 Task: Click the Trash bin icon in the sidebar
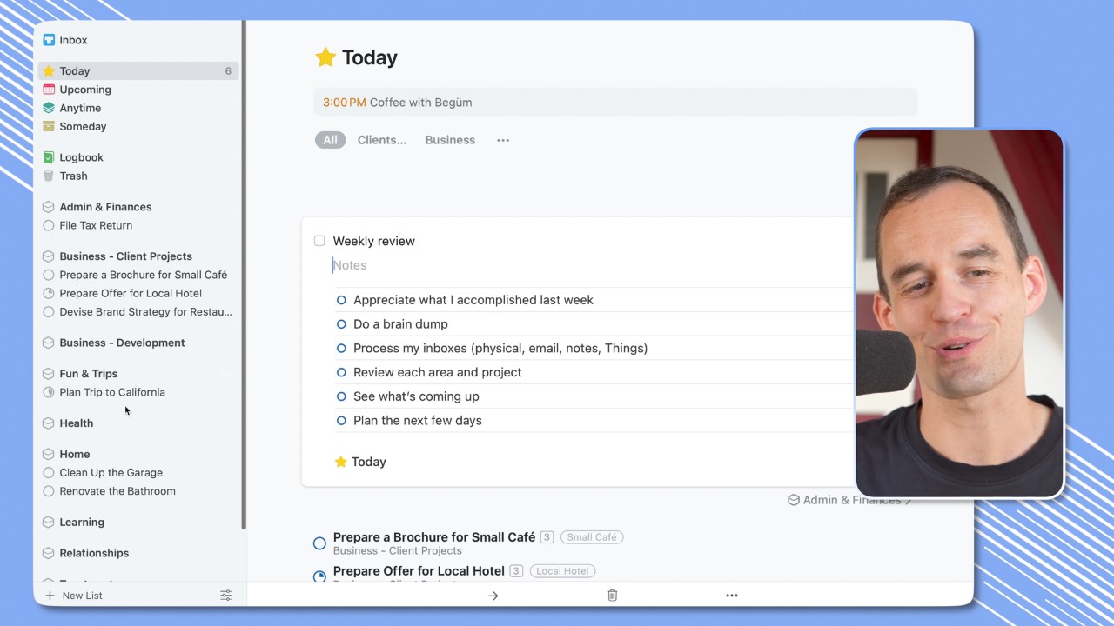point(49,176)
